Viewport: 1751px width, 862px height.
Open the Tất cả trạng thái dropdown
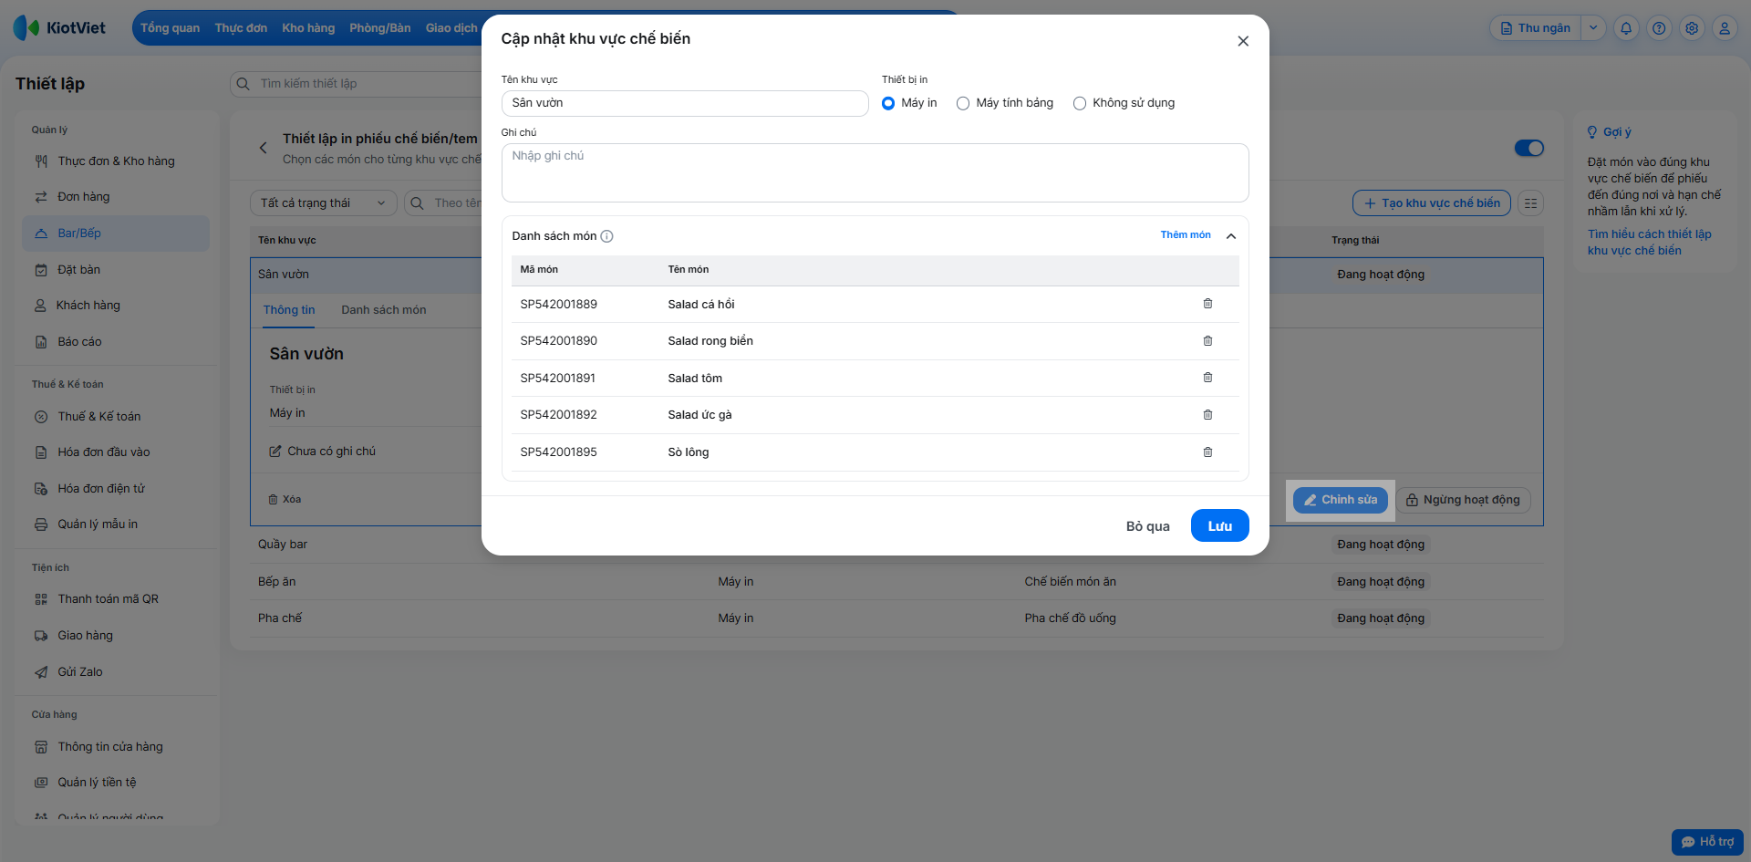pyautogui.click(x=324, y=203)
